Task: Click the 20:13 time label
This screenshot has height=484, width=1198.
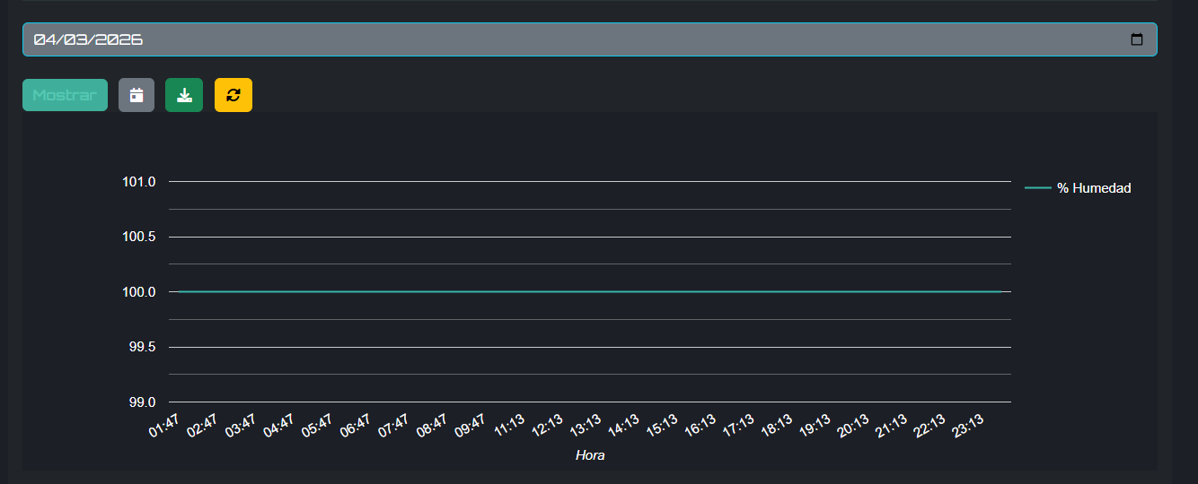Action: [853, 425]
